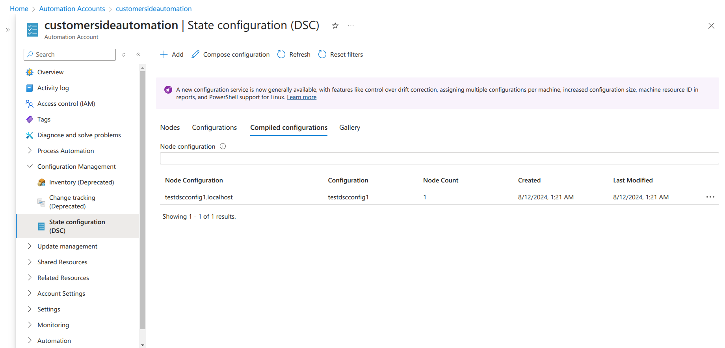725x348 pixels.
Task: Click the Diagnose and solve problems wrench icon
Action: coord(30,135)
